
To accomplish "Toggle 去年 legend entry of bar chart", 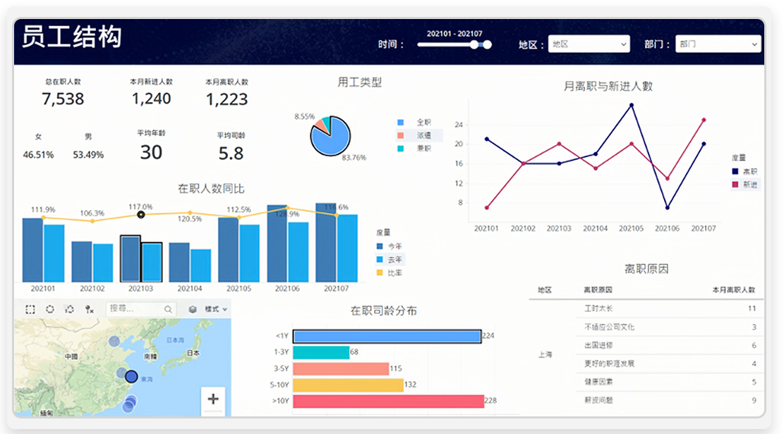I will click(389, 259).
